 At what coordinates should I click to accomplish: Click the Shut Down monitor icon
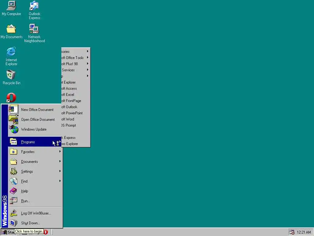point(13,223)
